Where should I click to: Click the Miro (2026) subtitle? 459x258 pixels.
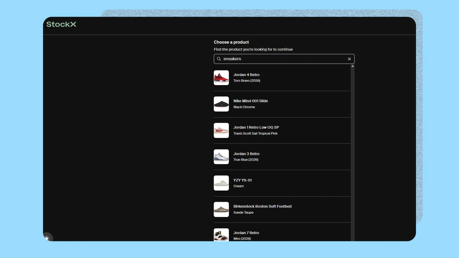pos(242,239)
